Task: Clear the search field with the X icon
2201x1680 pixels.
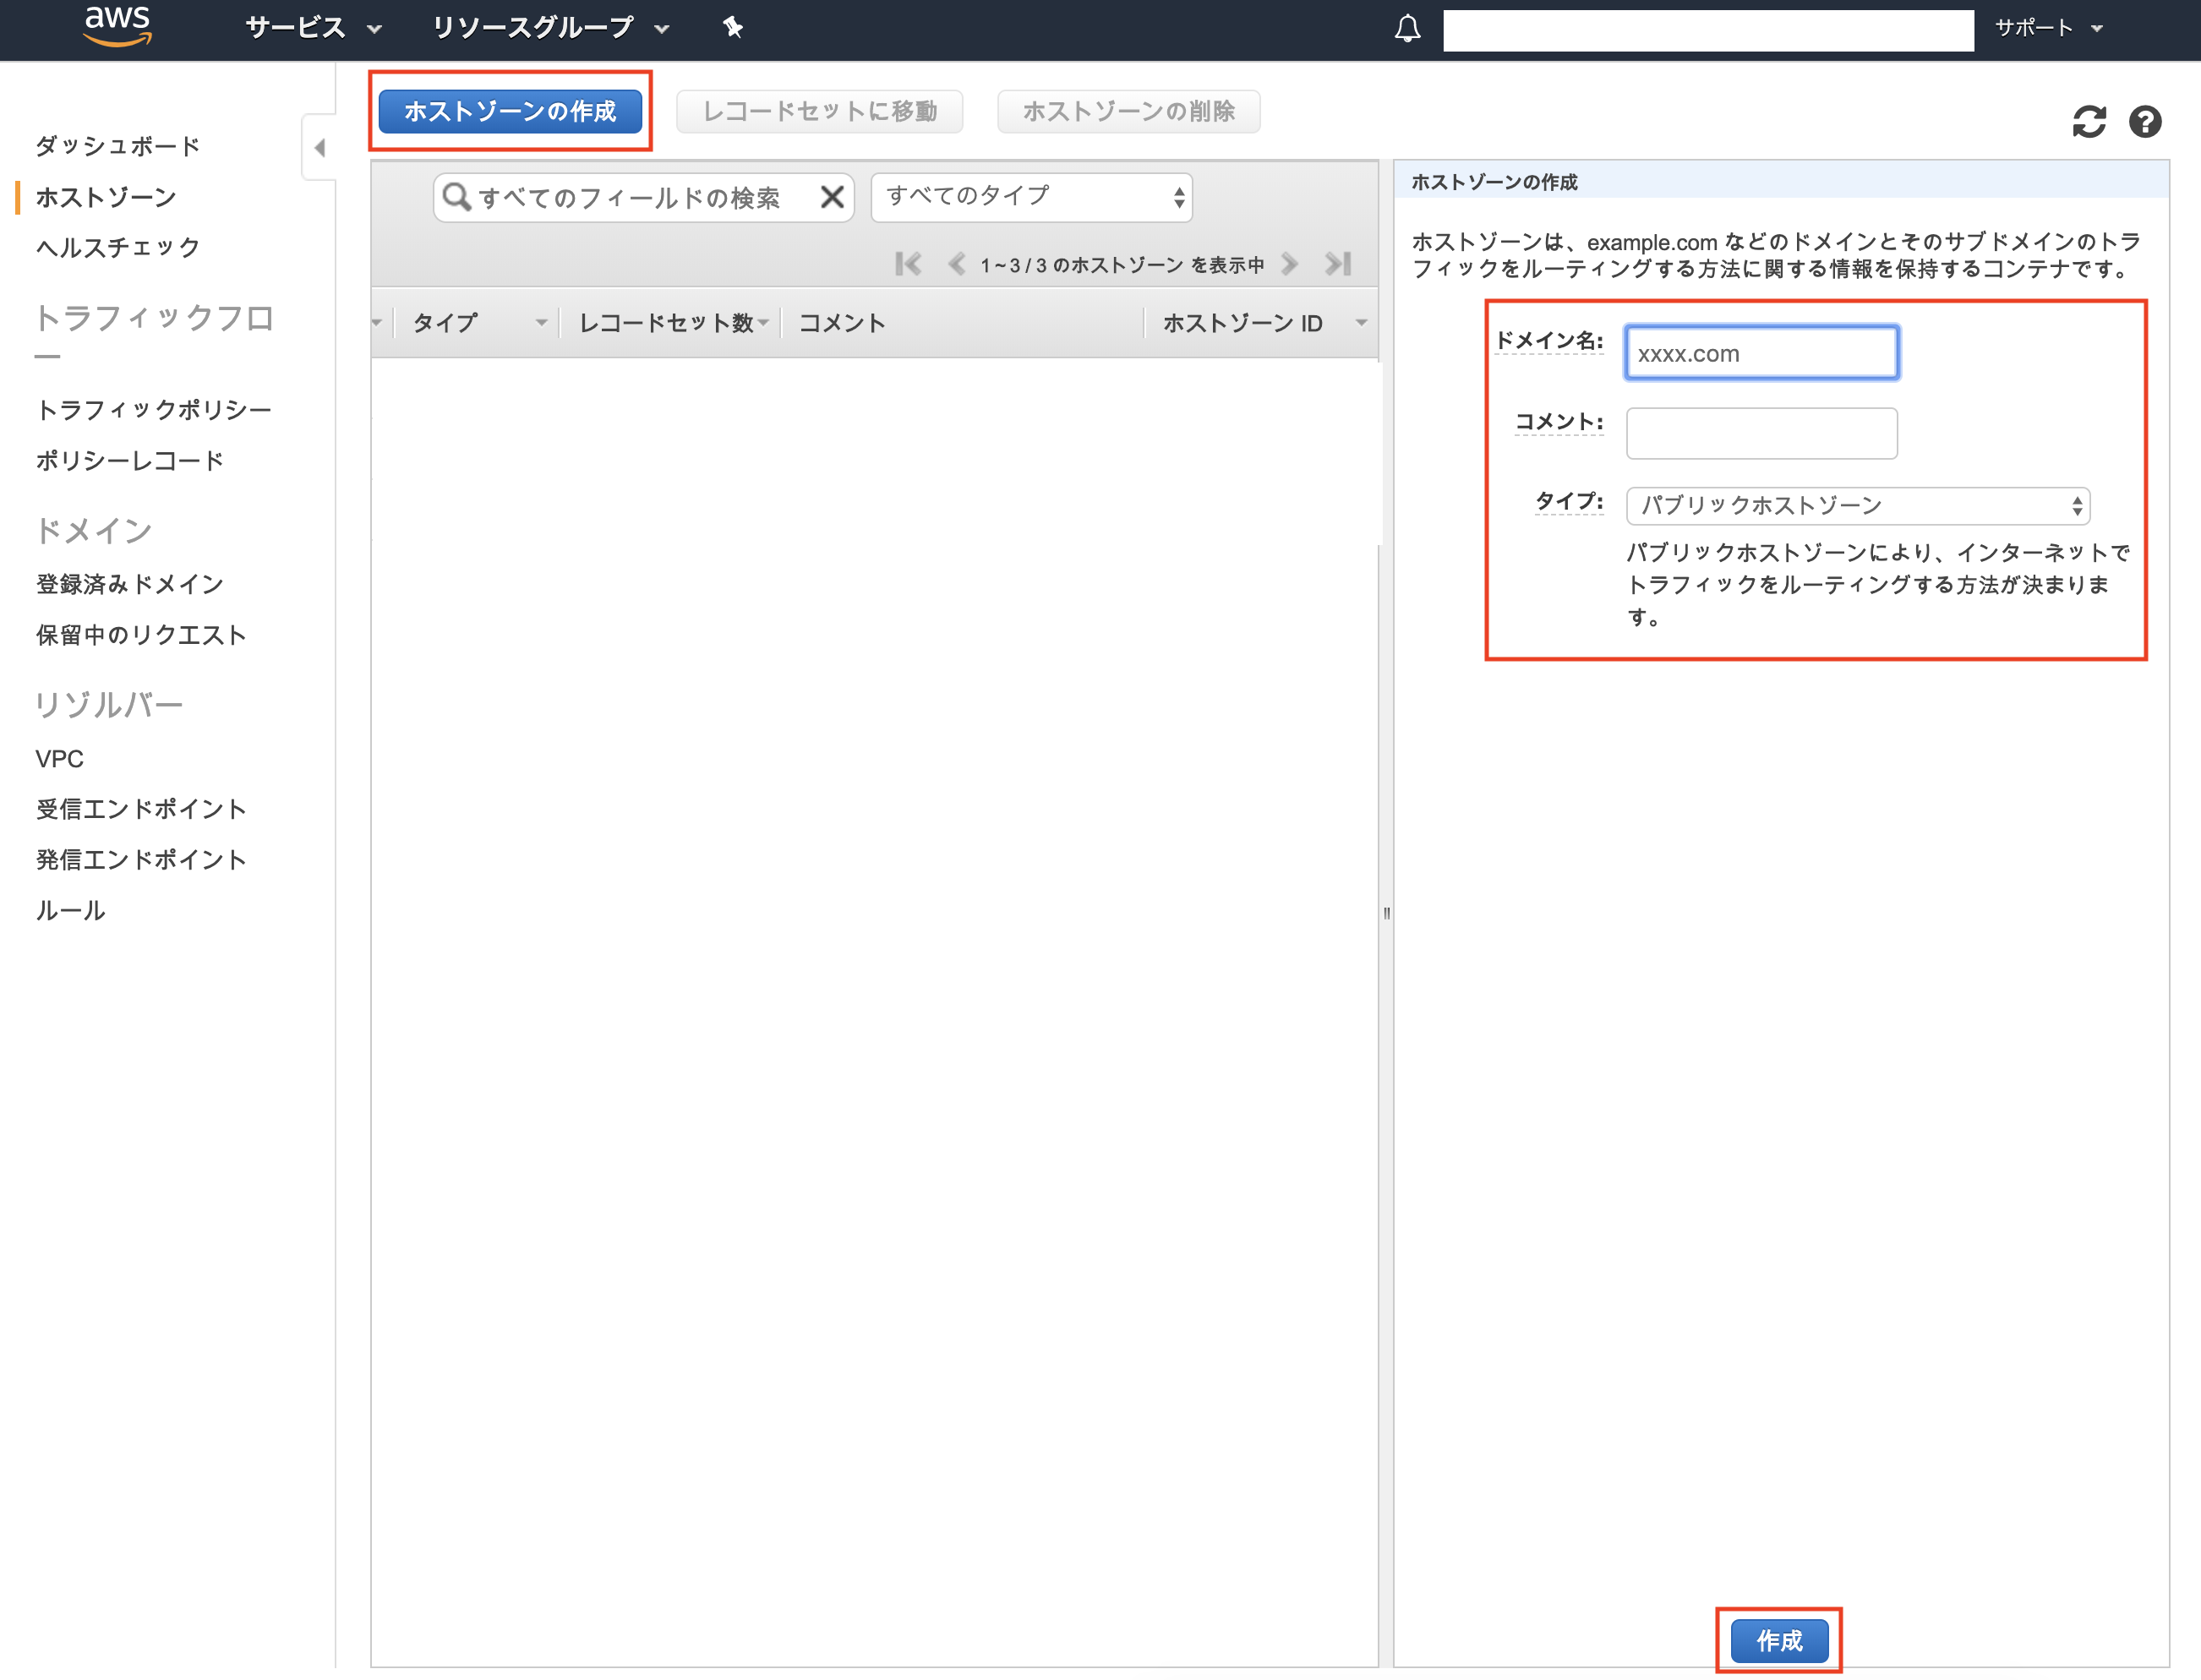Action: click(x=831, y=197)
